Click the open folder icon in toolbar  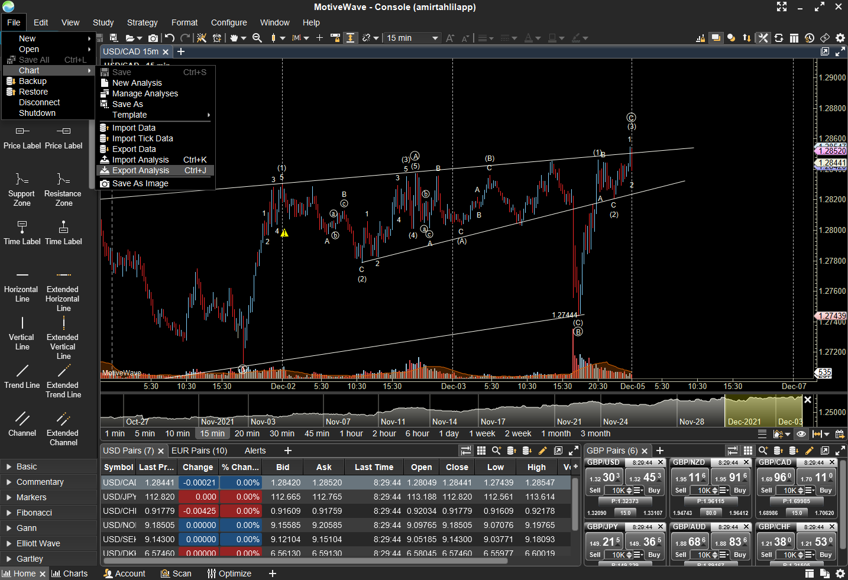130,38
